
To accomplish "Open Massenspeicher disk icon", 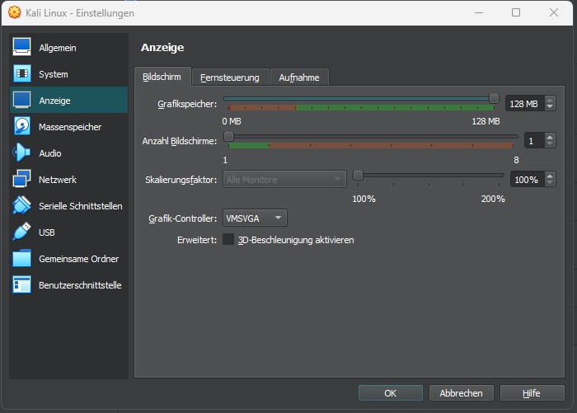I will coord(21,127).
